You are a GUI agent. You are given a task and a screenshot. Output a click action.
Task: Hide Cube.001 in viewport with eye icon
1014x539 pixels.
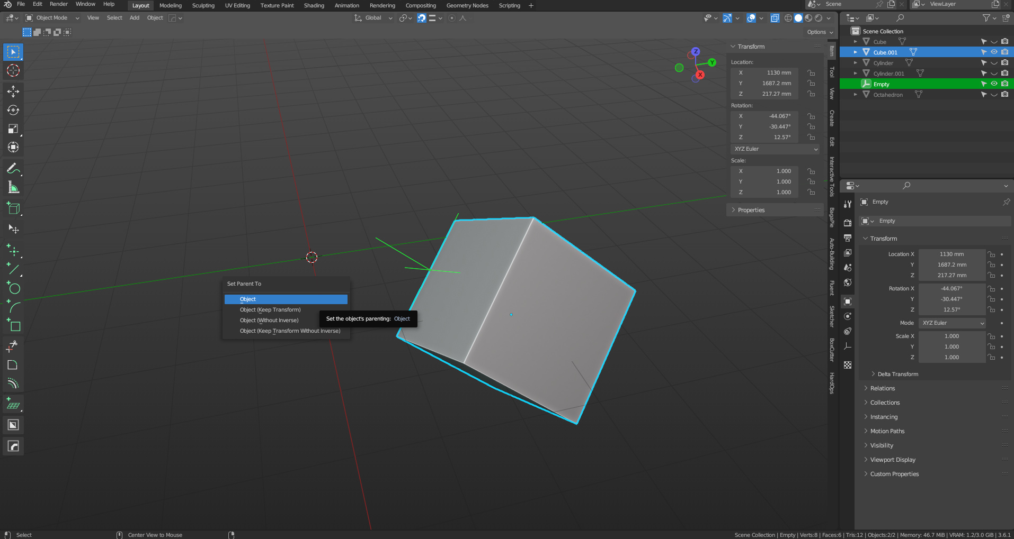pyautogui.click(x=994, y=52)
